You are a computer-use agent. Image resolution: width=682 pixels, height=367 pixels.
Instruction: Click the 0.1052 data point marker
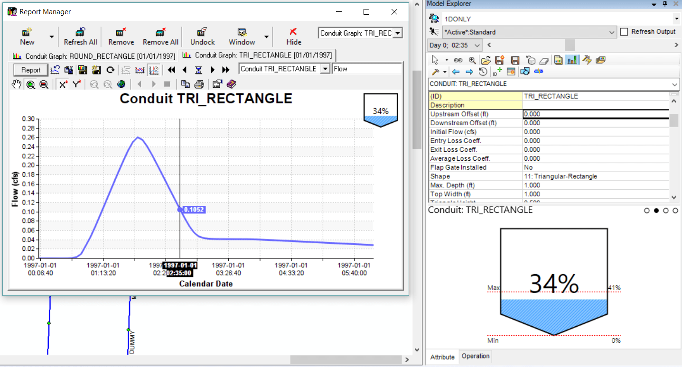tap(180, 210)
